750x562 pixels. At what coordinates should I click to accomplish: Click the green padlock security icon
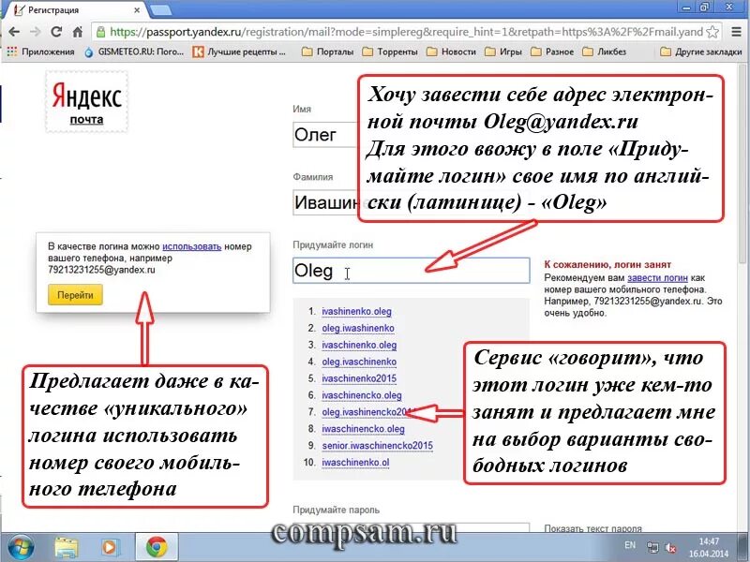[x=100, y=32]
